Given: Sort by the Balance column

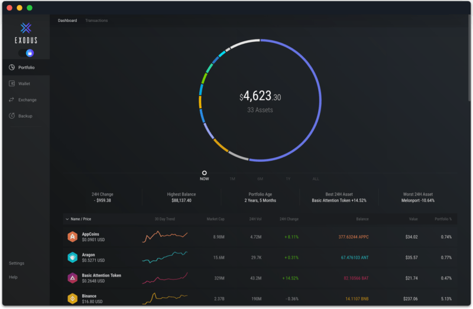Looking at the screenshot, I should 362,219.
